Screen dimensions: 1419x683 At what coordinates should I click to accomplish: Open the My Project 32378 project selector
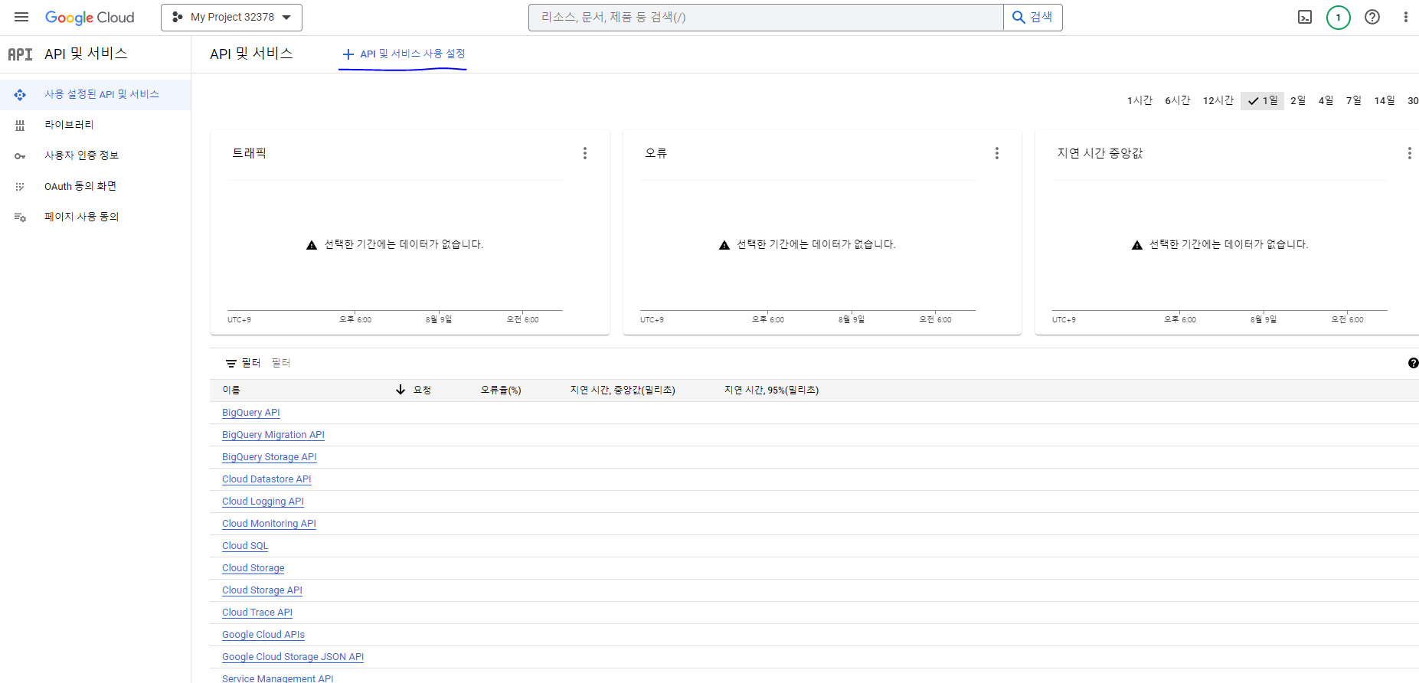coord(231,17)
